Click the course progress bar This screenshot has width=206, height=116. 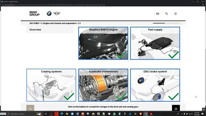pos(166,23)
